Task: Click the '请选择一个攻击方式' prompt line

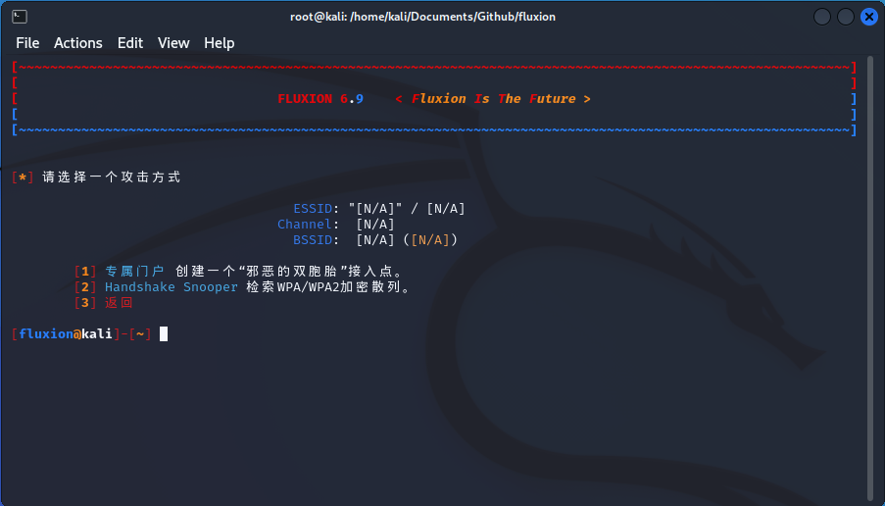Action: click(x=96, y=177)
